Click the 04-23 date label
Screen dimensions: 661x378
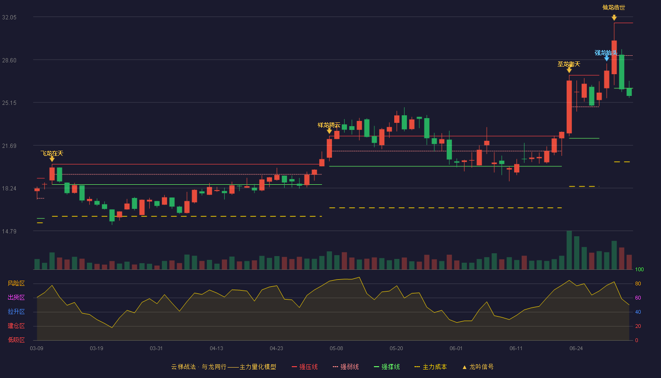point(276,348)
